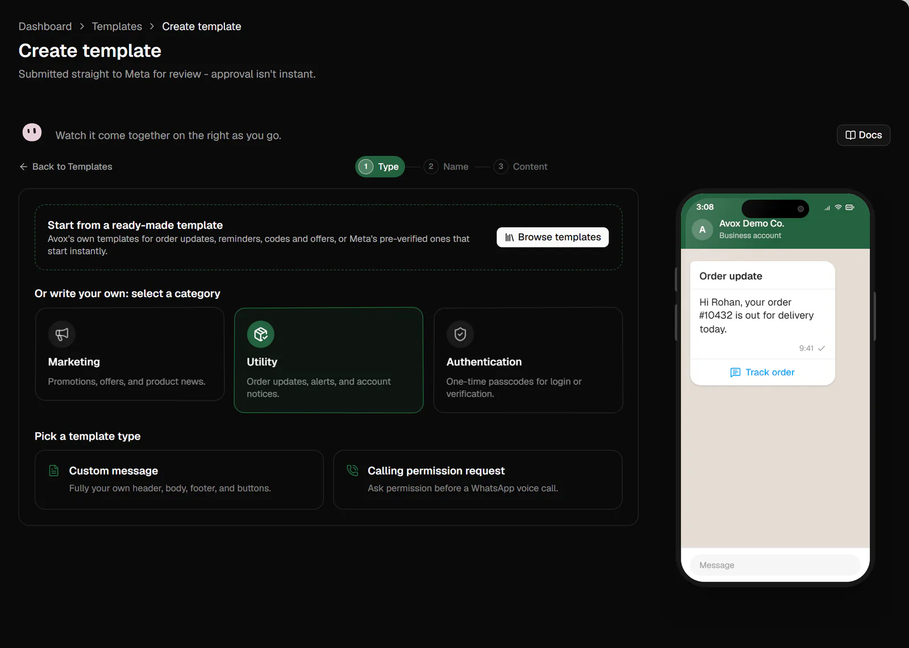Click the Order update message header

[731, 276]
